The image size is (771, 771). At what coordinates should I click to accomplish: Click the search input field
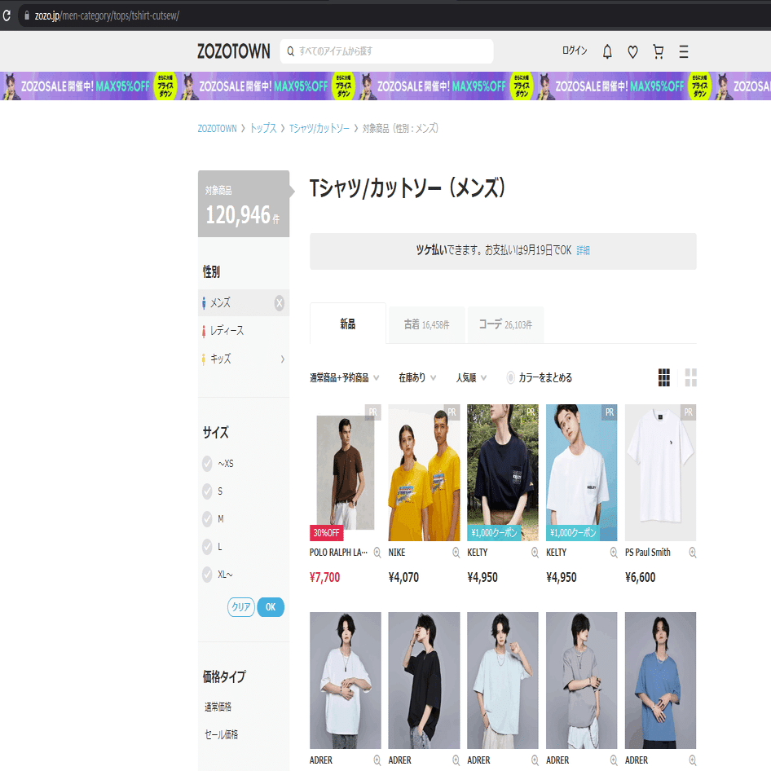[386, 51]
